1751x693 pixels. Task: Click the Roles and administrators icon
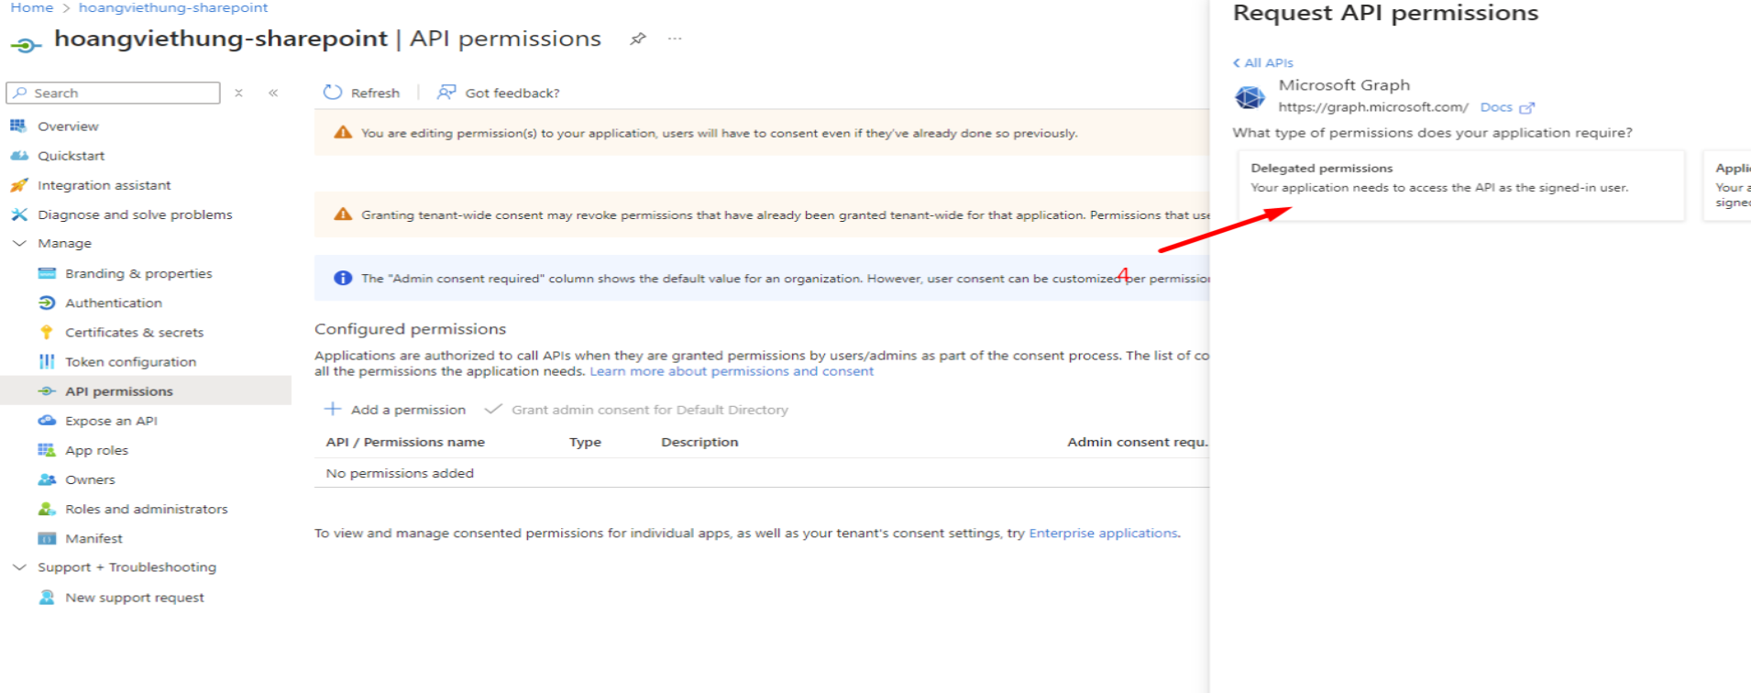[x=47, y=509]
